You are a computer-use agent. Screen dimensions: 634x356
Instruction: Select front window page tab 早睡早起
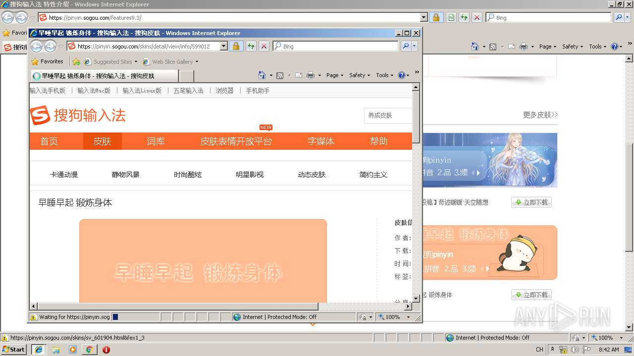tap(104, 76)
